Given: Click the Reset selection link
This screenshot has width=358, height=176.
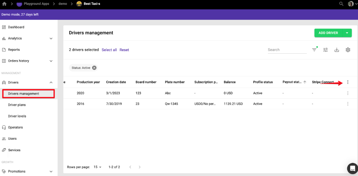Looking at the screenshot, I should tap(124, 50).
